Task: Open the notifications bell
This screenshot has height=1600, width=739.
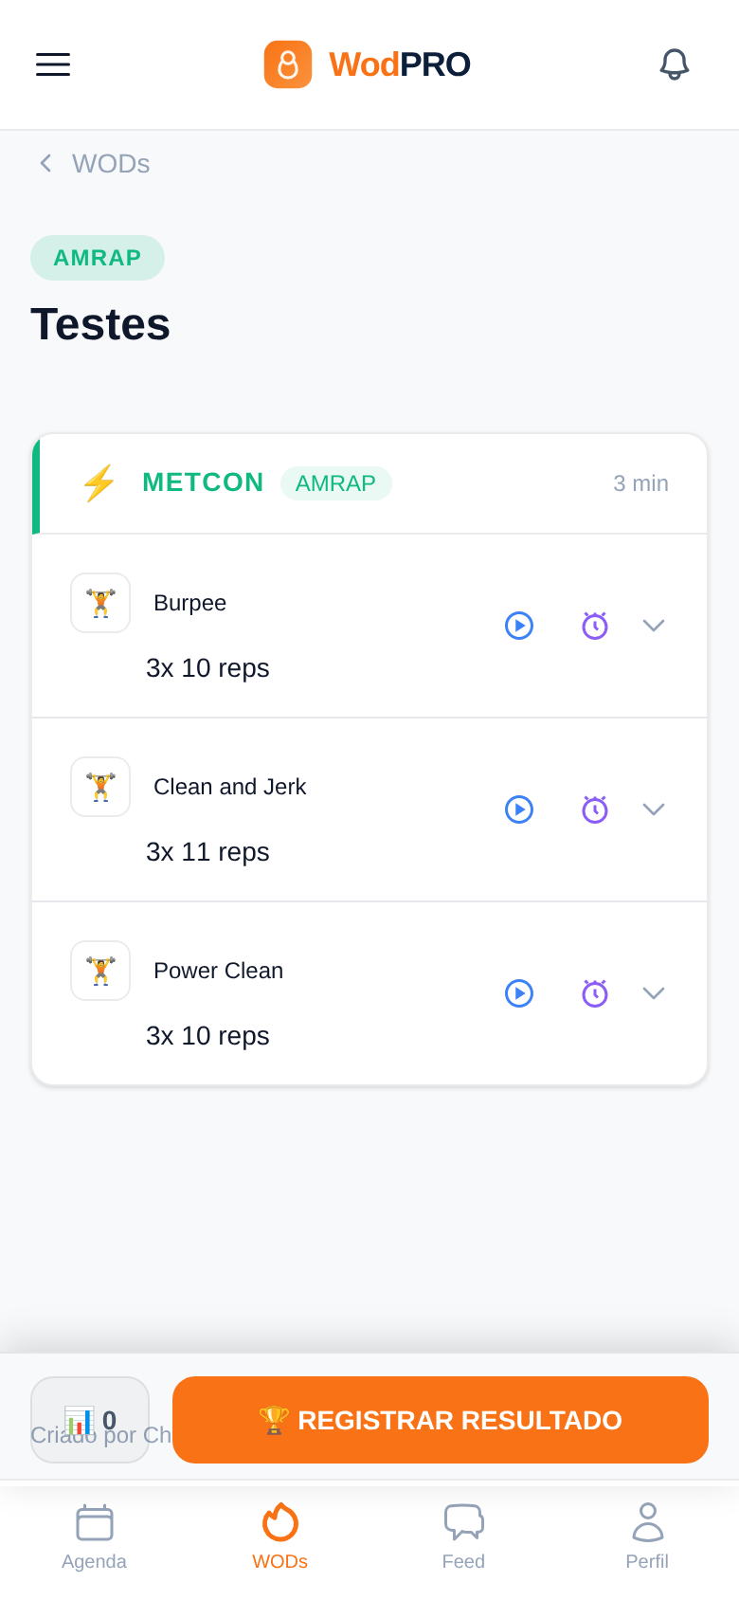Action: coord(674,64)
